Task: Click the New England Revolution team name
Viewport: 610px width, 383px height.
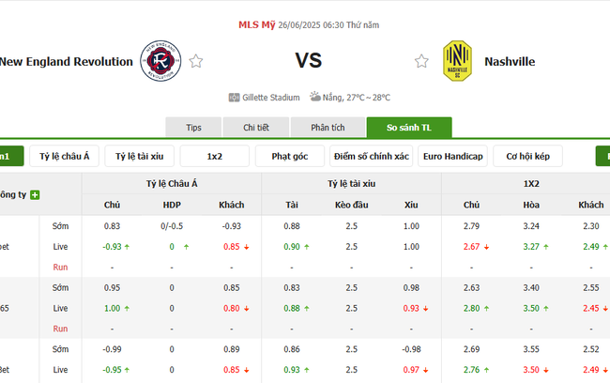Action: coord(66,62)
